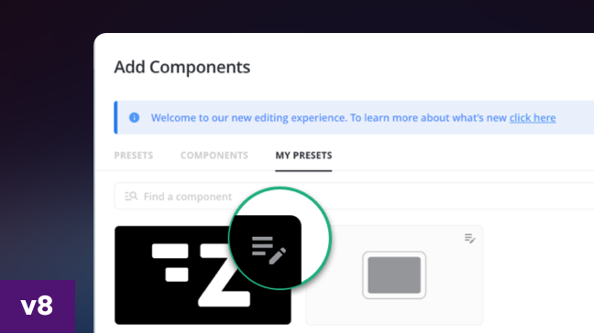Select the MY PRESETS tab

point(303,156)
